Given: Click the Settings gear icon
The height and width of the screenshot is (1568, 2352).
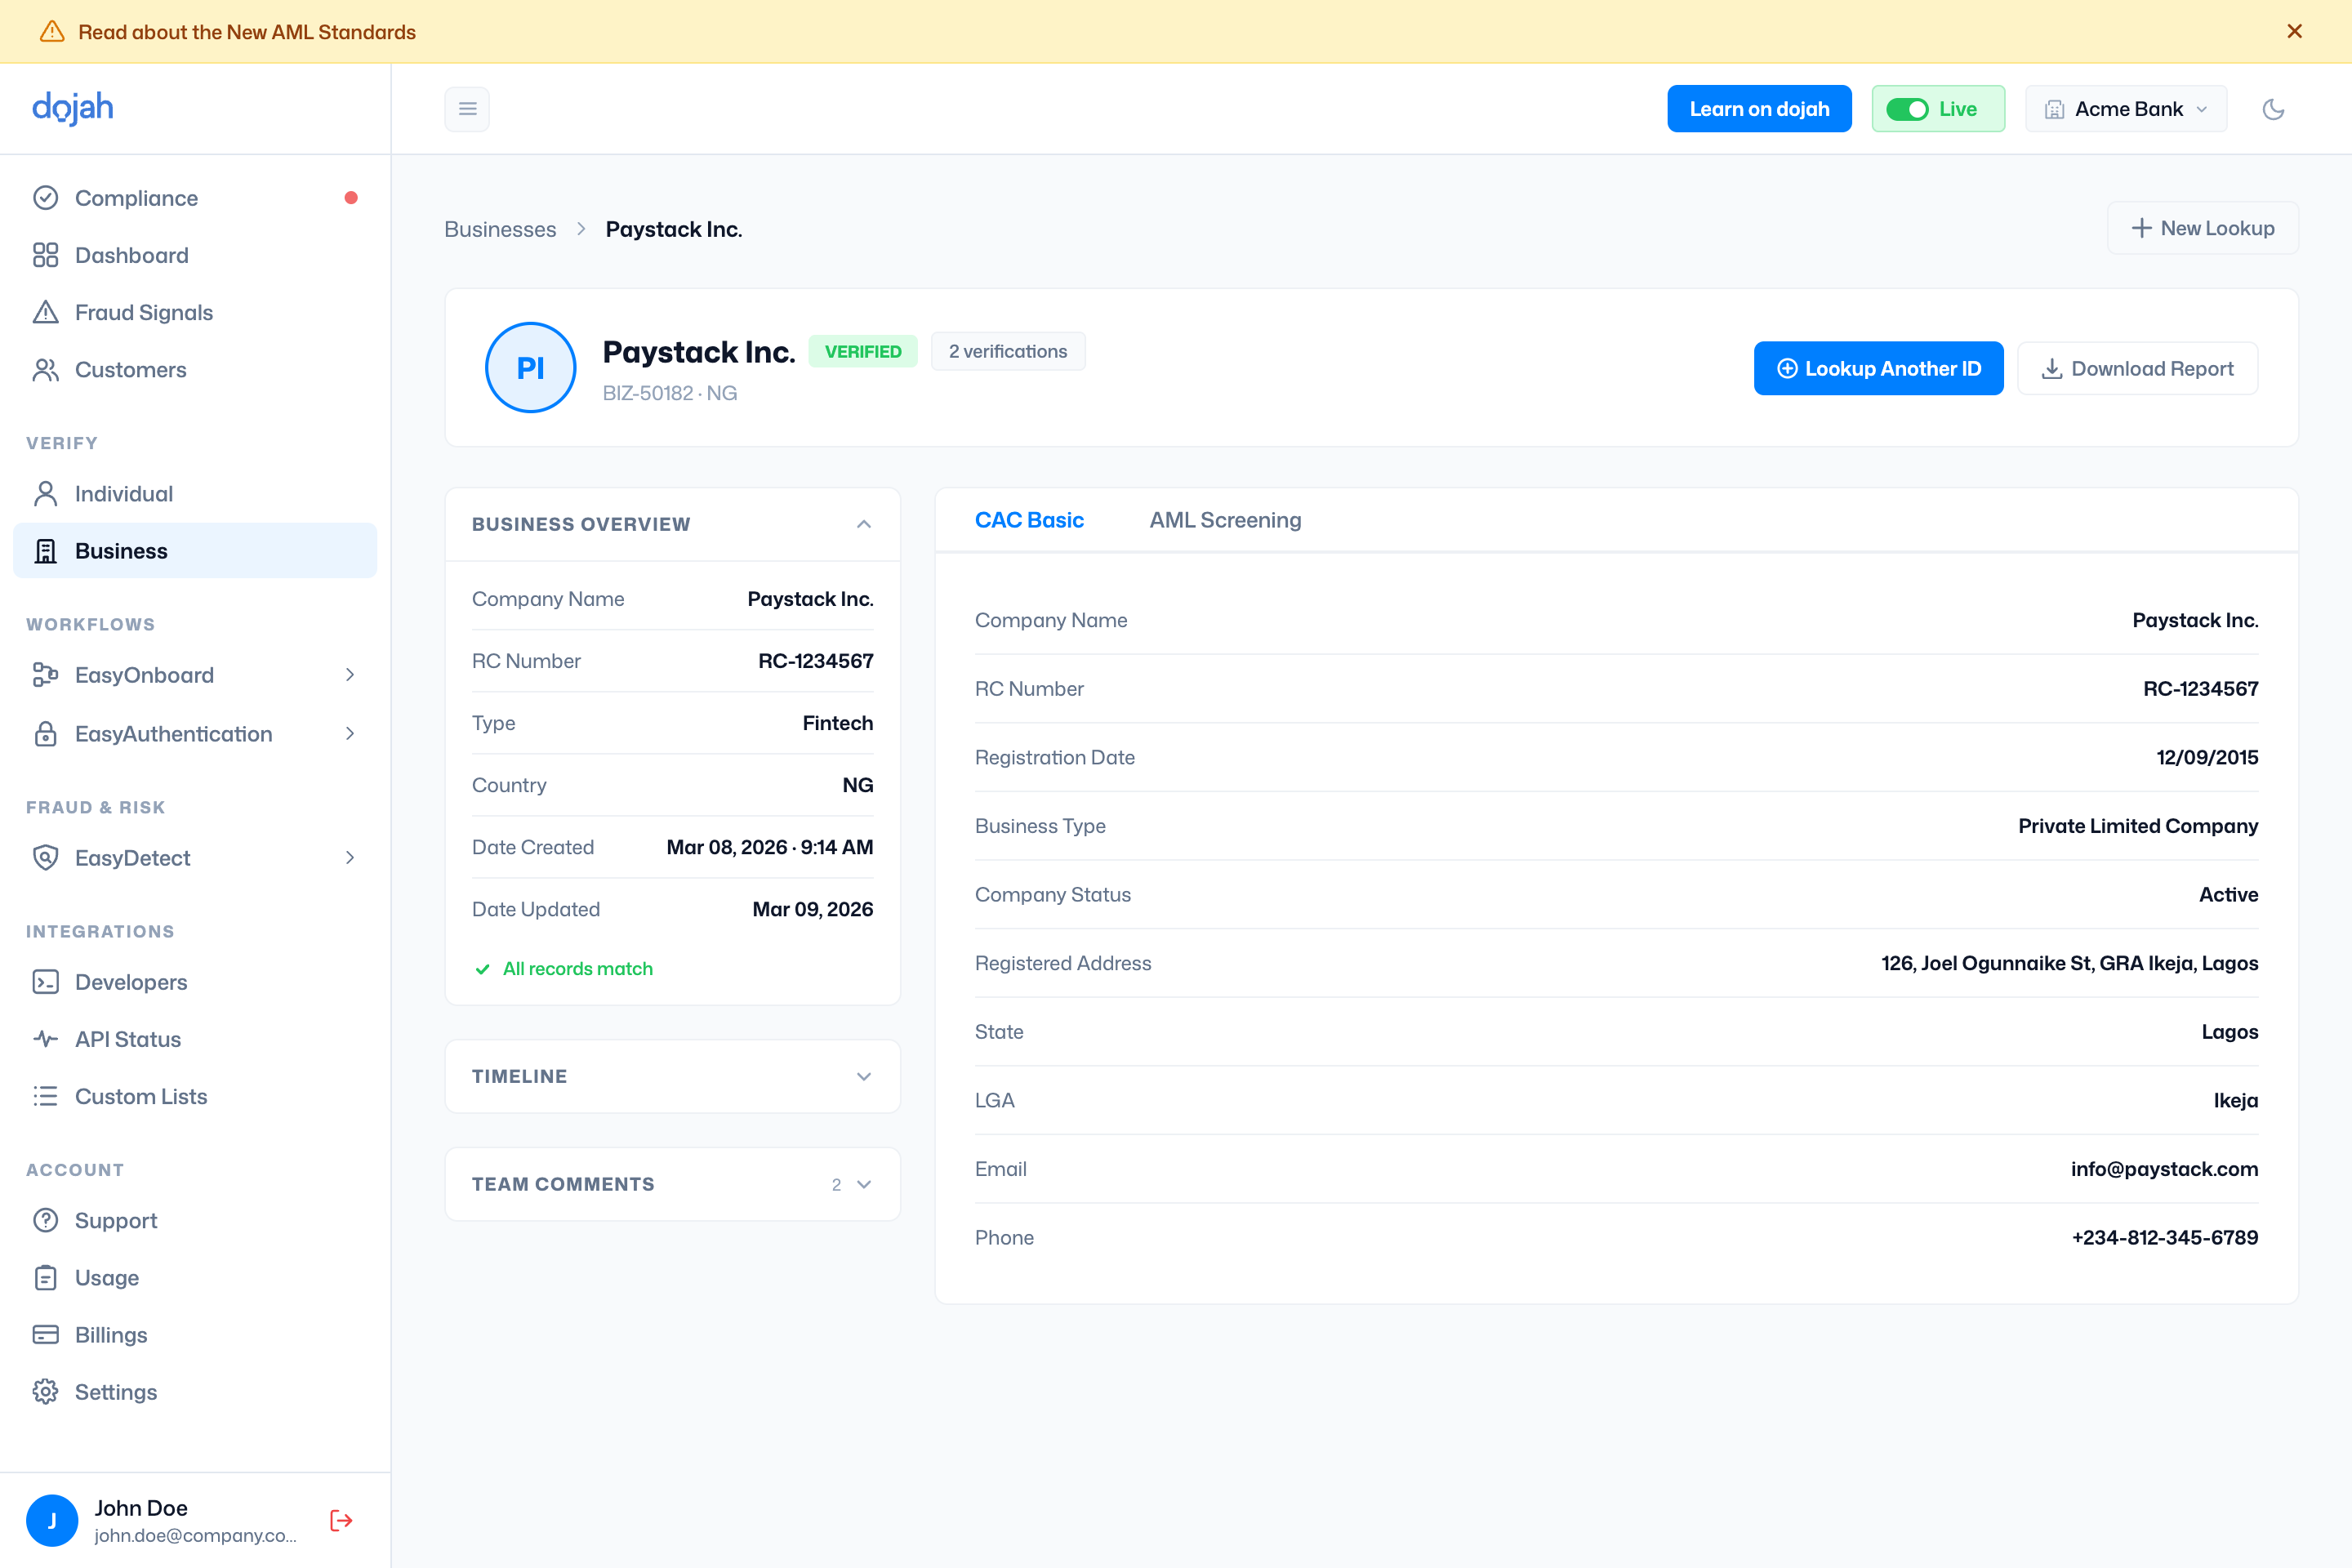Looking at the screenshot, I should tap(46, 1392).
